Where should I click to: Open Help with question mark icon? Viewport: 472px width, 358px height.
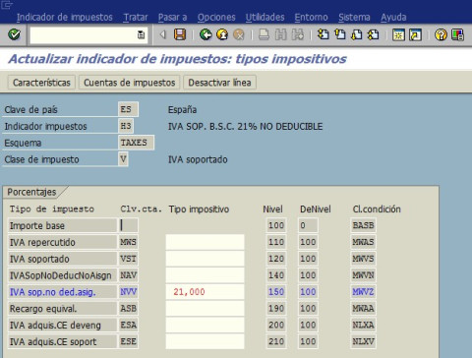pyautogui.click(x=441, y=34)
